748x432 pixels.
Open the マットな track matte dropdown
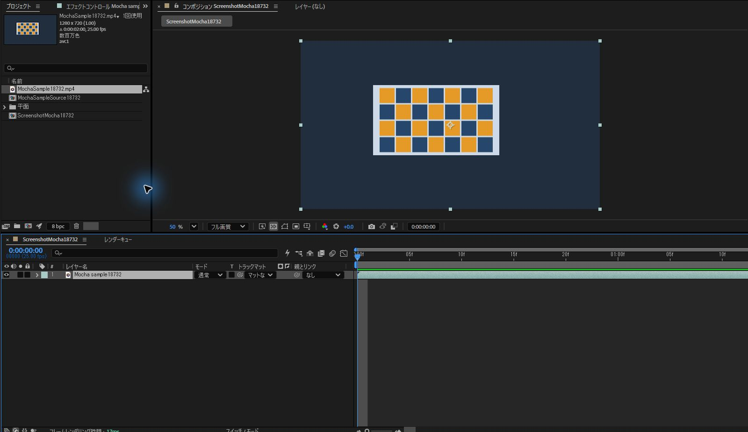click(260, 275)
